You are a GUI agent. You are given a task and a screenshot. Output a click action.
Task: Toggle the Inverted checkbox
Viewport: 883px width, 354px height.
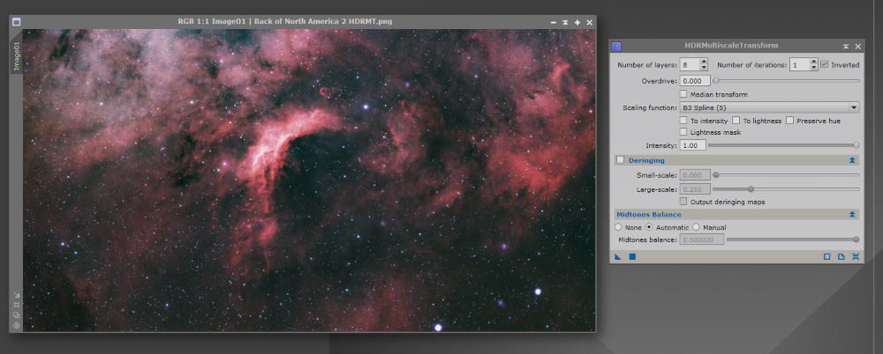point(825,64)
